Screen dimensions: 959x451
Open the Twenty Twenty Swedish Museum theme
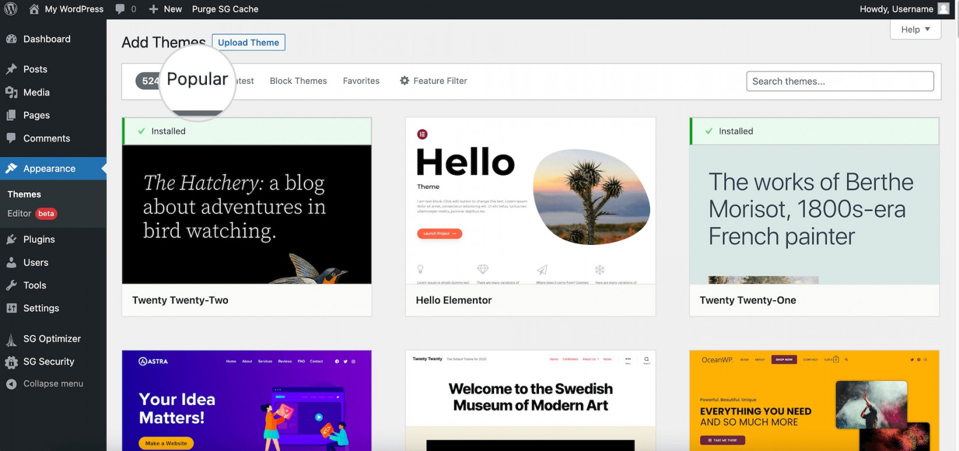pos(530,400)
